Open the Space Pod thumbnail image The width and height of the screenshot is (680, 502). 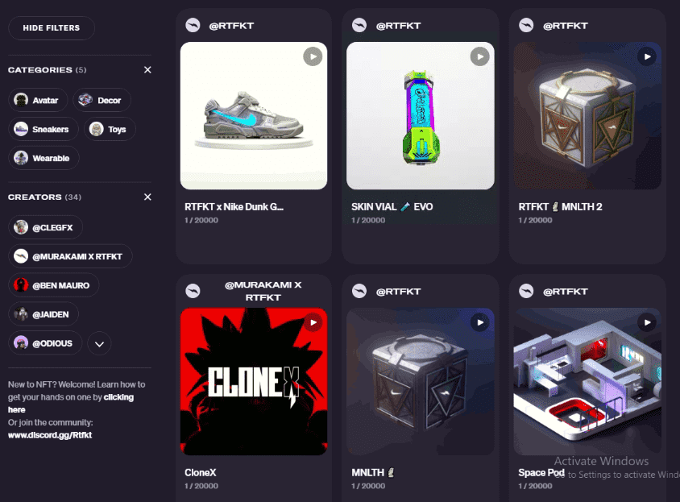pos(587,381)
